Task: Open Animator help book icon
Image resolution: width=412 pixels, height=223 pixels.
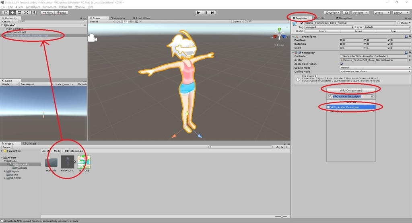Action: pyautogui.click(x=406, y=53)
